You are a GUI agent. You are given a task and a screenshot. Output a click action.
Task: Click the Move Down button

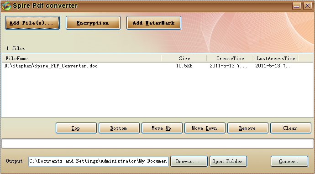click(205, 128)
